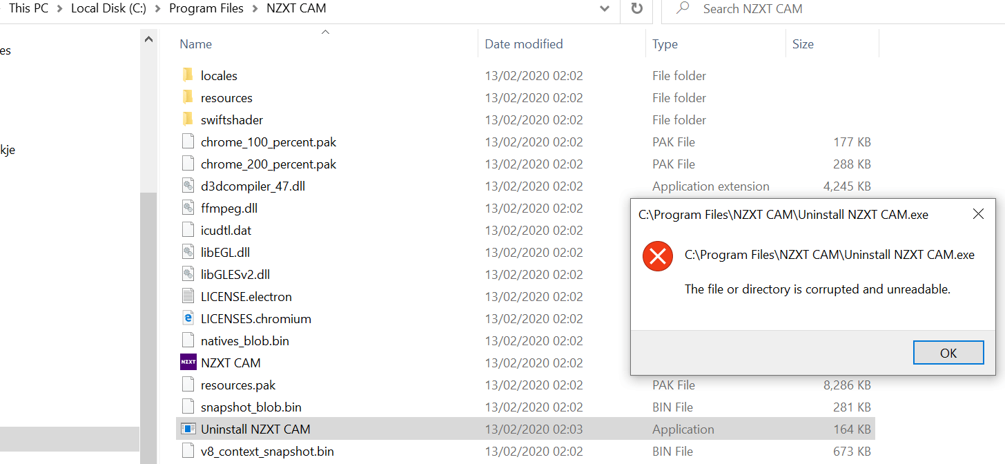Refresh the NZXT CAM folder view
Image resolution: width=1005 pixels, height=464 pixels.
pos(637,9)
